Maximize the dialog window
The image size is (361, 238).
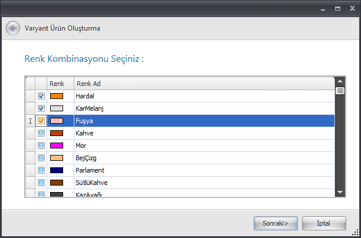tap(339, 9)
